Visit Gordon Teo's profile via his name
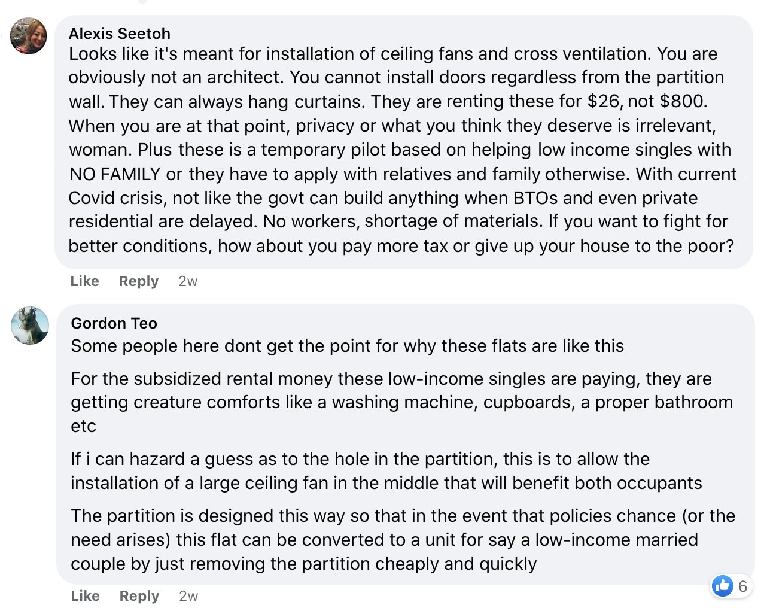This screenshot has height=614, width=767. click(x=114, y=323)
